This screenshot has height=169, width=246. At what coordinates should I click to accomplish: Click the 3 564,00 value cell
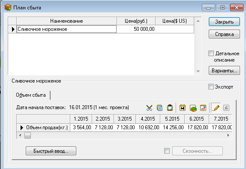(x=81, y=127)
